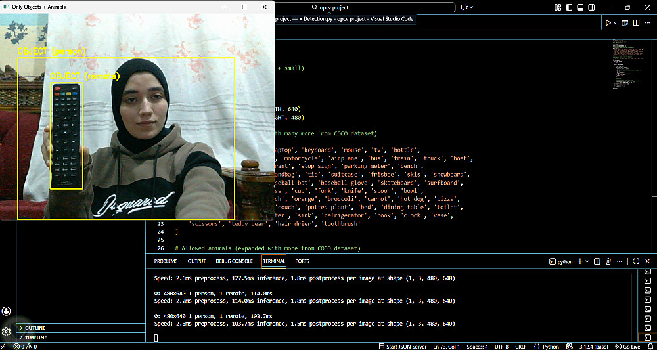Screen dimensions: 657x350
Task: Toggle the primary side bar visibility
Action: click(x=568, y=7)
